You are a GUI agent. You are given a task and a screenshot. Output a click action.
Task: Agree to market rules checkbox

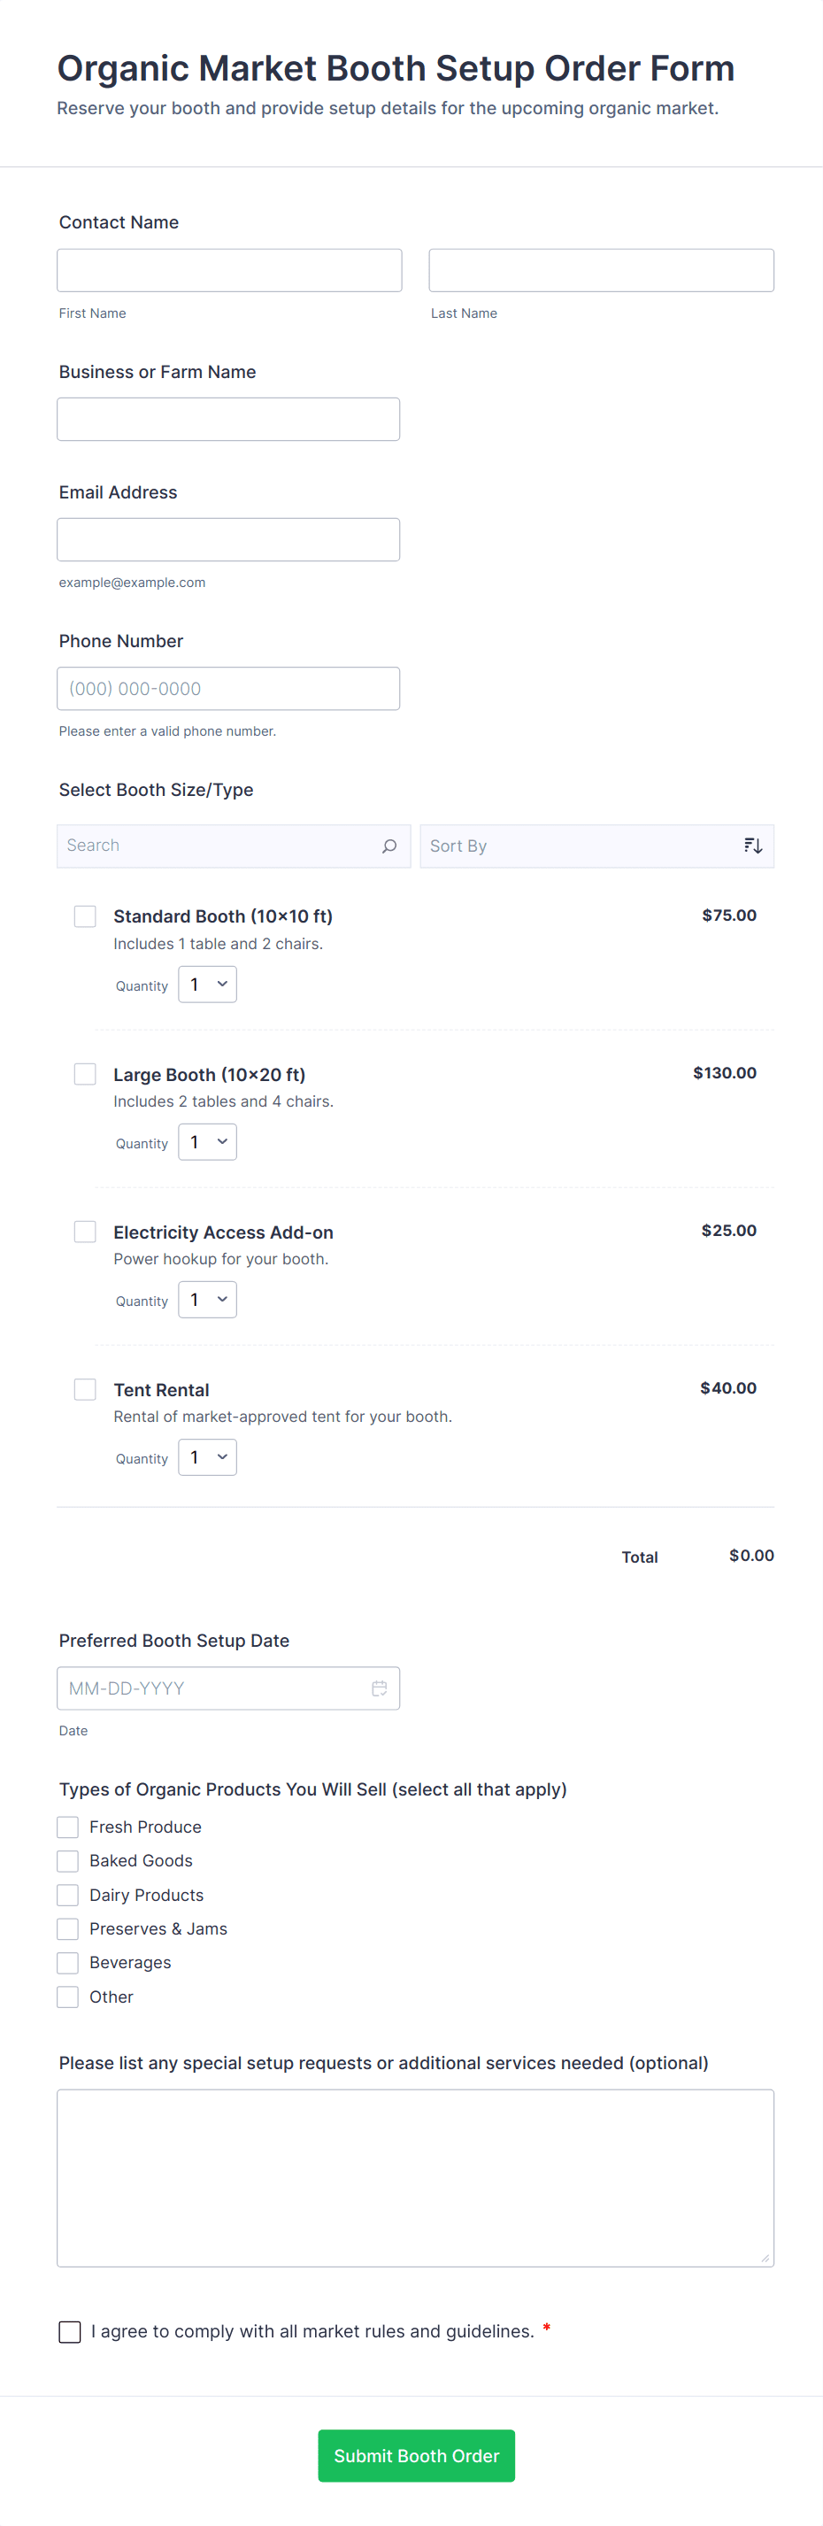[x=70, y=2331]
